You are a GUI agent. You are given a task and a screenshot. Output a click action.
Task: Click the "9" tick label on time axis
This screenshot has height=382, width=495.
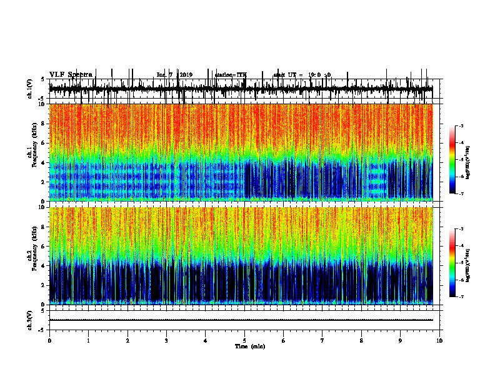(400, 341)
